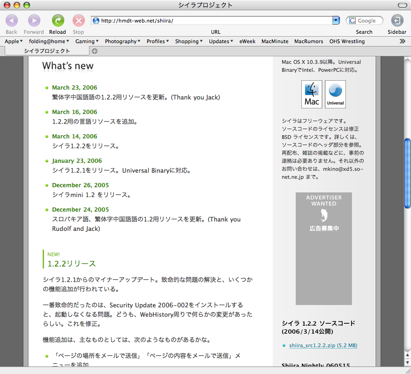Click the Forward arrow icon

(x=34, y=21)
